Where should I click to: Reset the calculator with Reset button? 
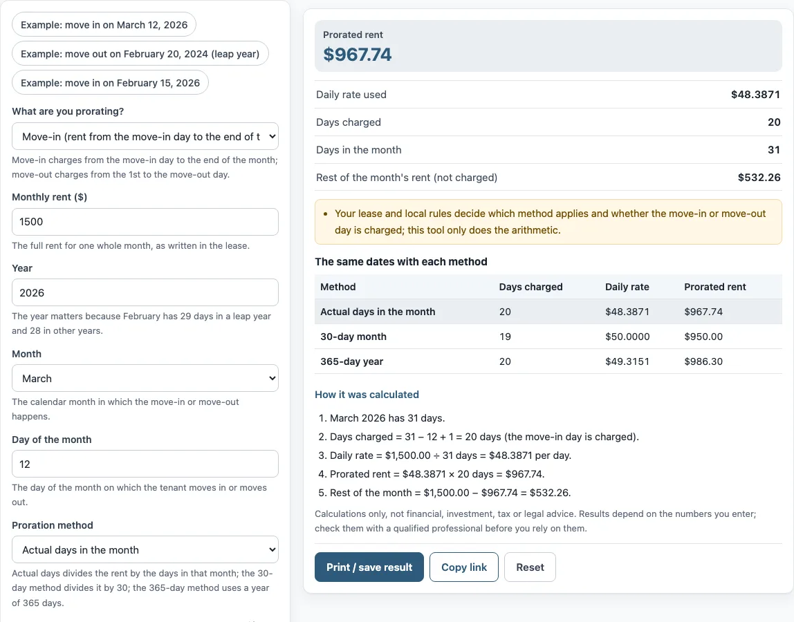[530, 567]
